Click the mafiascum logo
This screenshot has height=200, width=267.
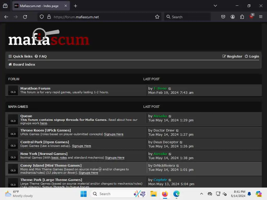click(49, 37)
